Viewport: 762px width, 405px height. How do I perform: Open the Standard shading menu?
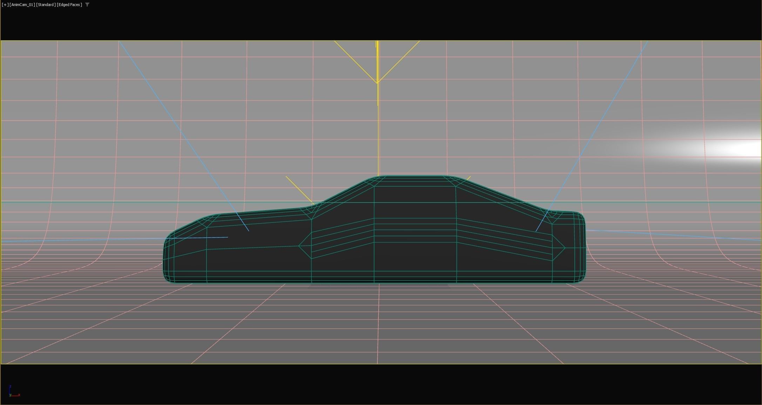[x=46, y=5]
